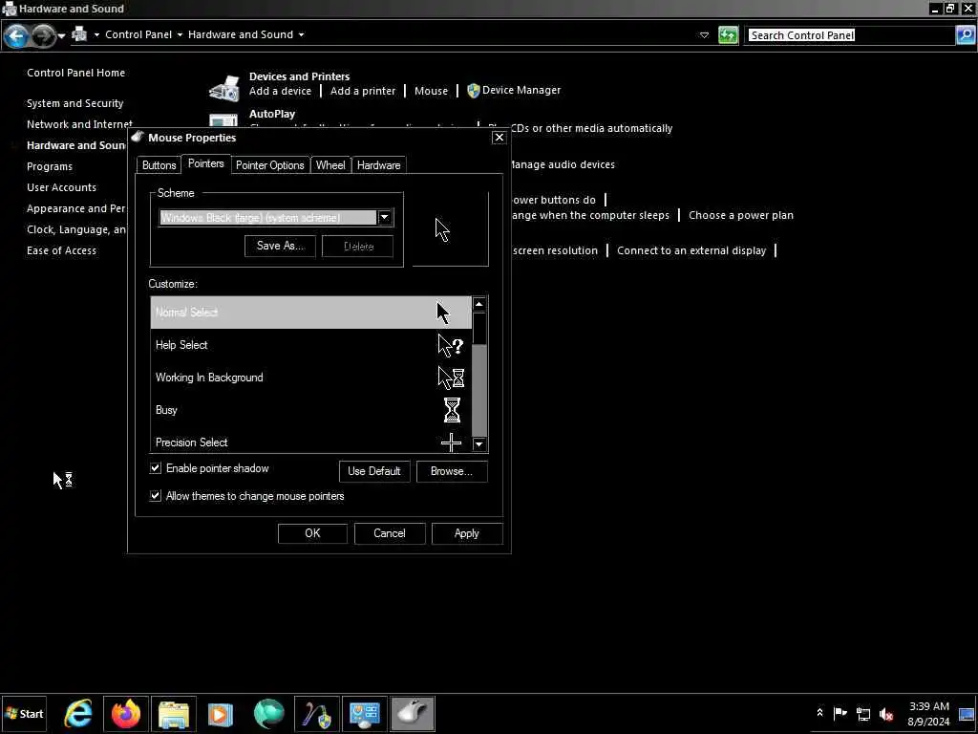Switch to the Buttons tab

[x=159, y=164]
